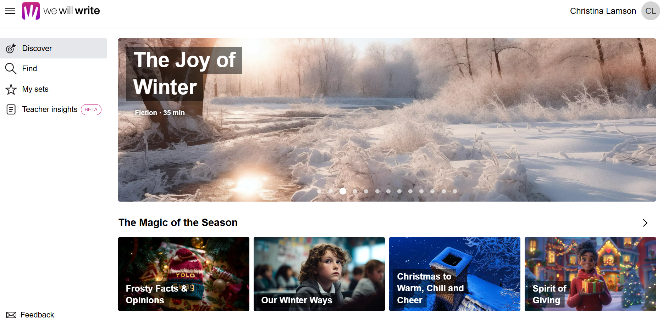Click the Find magnifier icon

pyautogui.click(x=11, y=68)
